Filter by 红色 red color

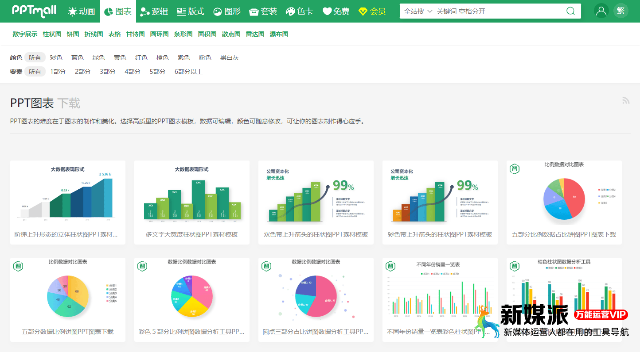tap(141, 57)
